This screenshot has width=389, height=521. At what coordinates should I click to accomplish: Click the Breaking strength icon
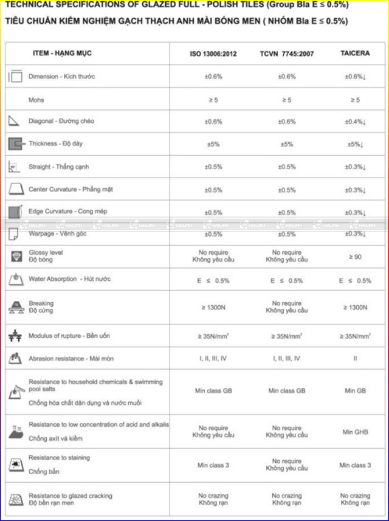[16, 307]
